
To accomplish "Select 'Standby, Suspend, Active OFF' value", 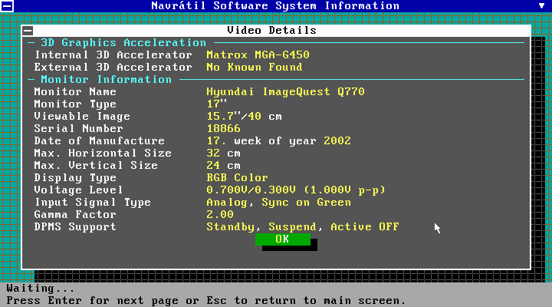I will pyautogui.click(x=303, y=227).
